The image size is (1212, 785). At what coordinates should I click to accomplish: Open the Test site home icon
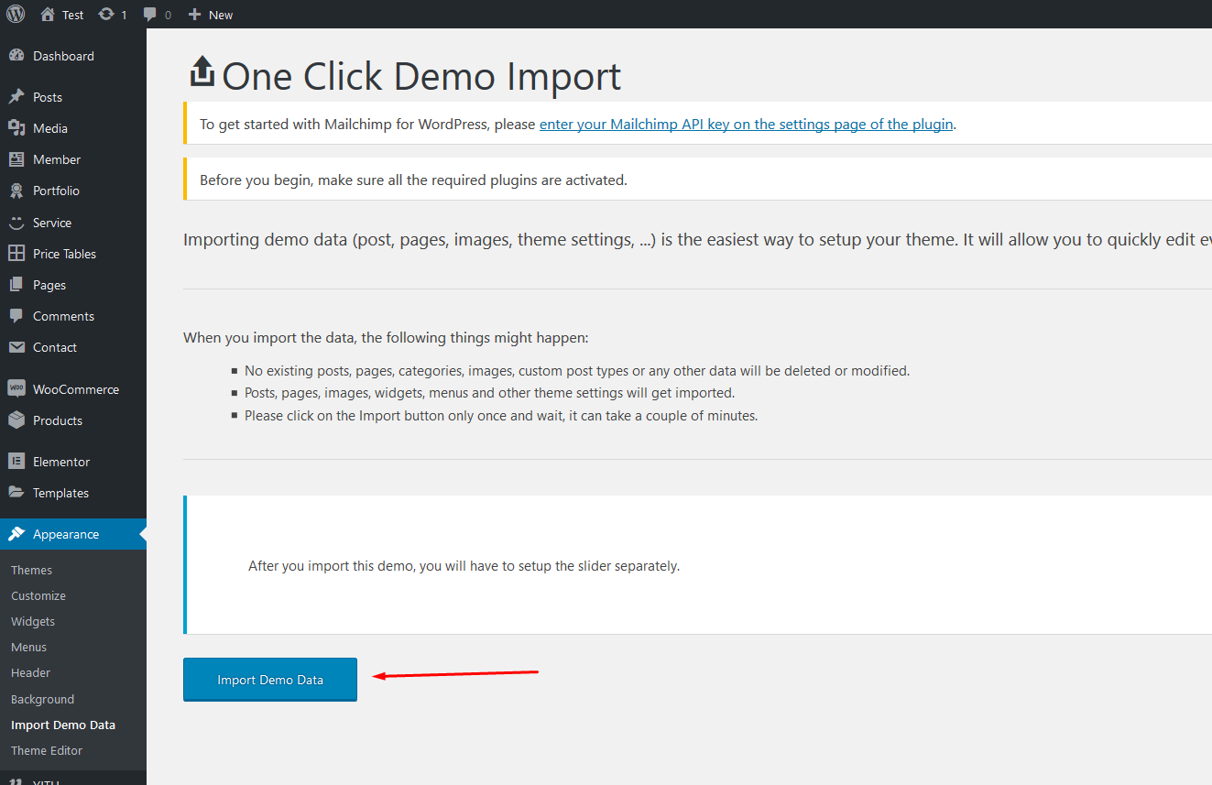tap(48, 15)
